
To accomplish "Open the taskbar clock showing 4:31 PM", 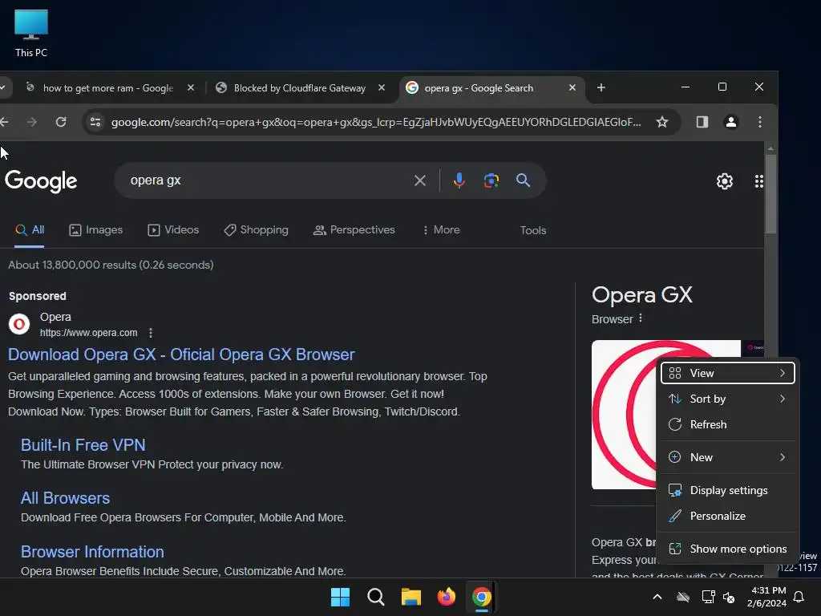I will tap(767, 597).
